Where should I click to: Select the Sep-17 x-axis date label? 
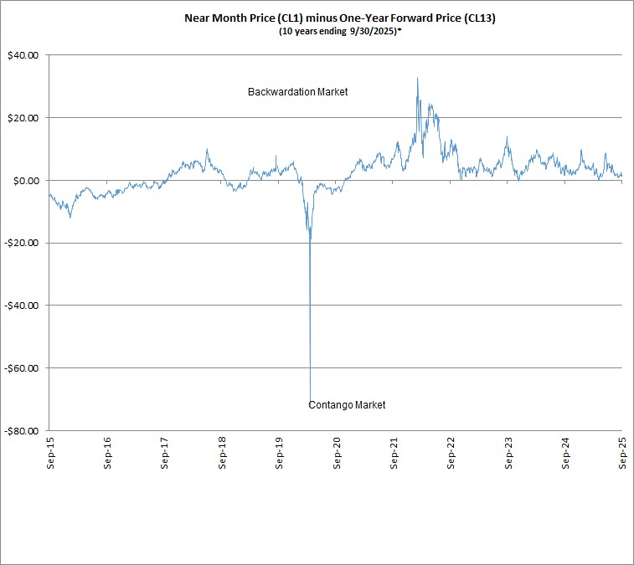[165, 451]
